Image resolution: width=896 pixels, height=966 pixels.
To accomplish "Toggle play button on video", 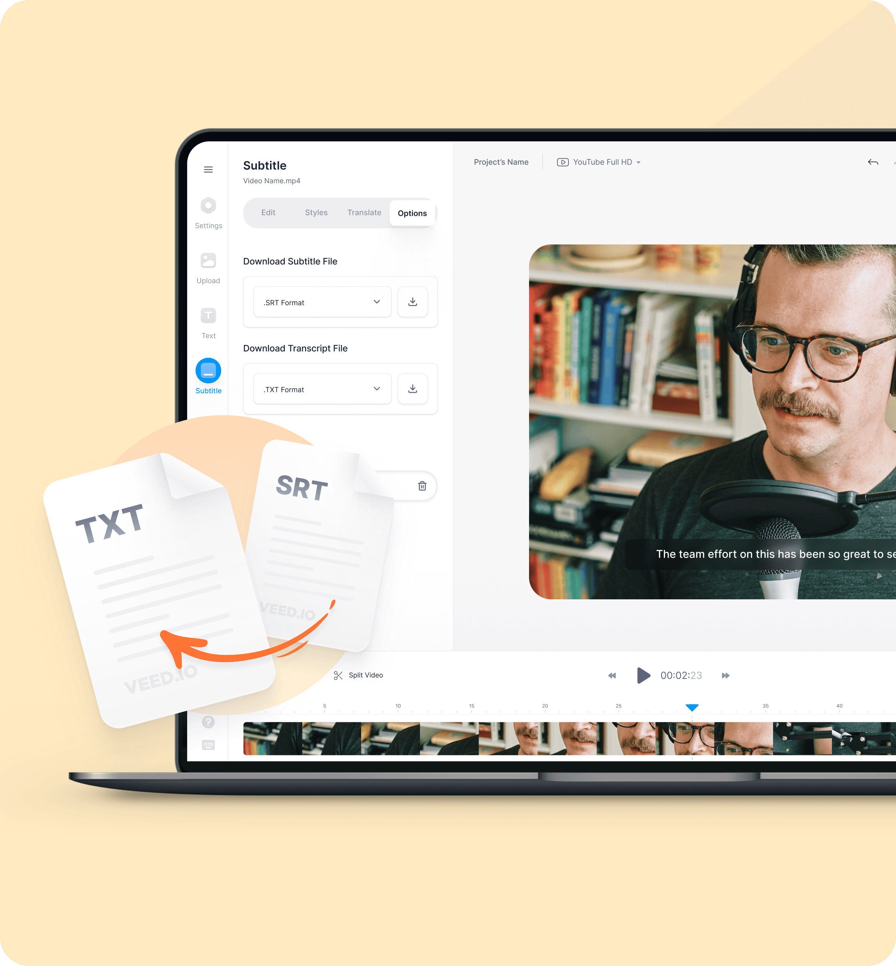I will pos(643,675).
